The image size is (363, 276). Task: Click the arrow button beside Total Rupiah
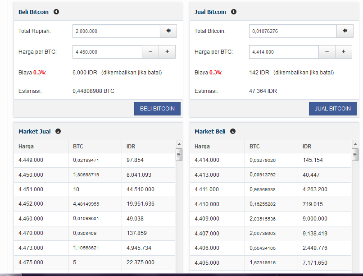point(168,31)
